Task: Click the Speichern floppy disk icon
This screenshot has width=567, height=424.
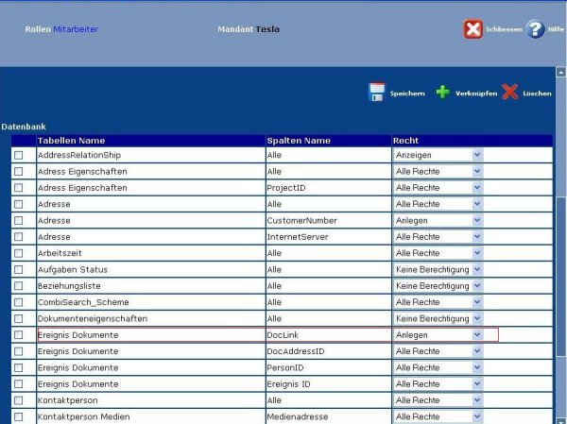Action: click(377, 93)
